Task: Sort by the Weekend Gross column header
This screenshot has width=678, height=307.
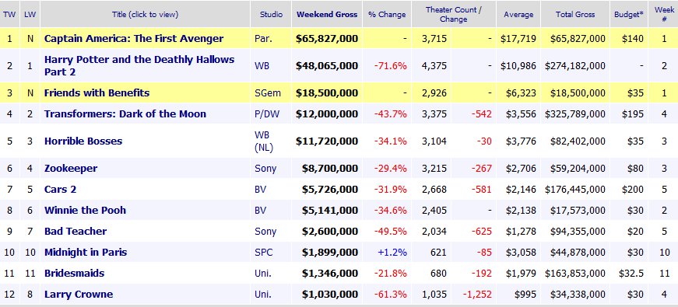Action: point(327,14)
